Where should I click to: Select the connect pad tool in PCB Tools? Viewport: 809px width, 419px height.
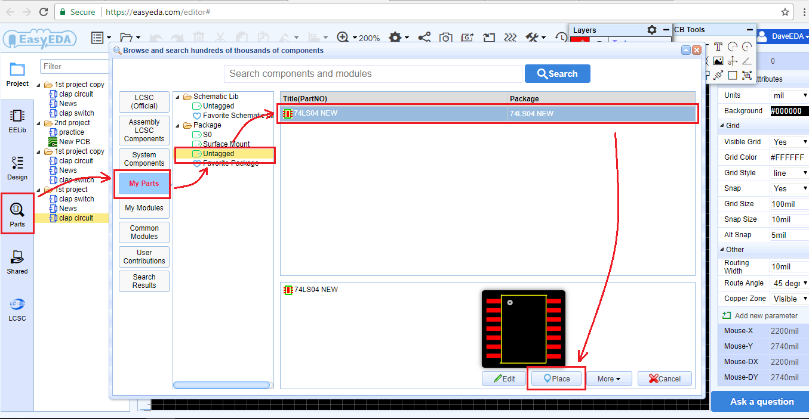pyautogui.click(x=718, y=75)
